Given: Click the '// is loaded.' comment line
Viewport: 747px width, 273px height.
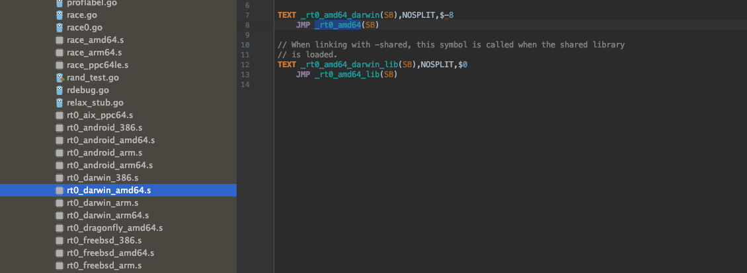Looking at the screenshot, I should [307, 55].
